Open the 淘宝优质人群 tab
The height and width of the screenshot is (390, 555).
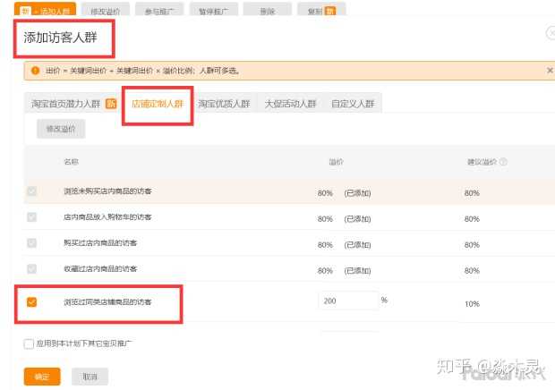[x=224, y=104]
